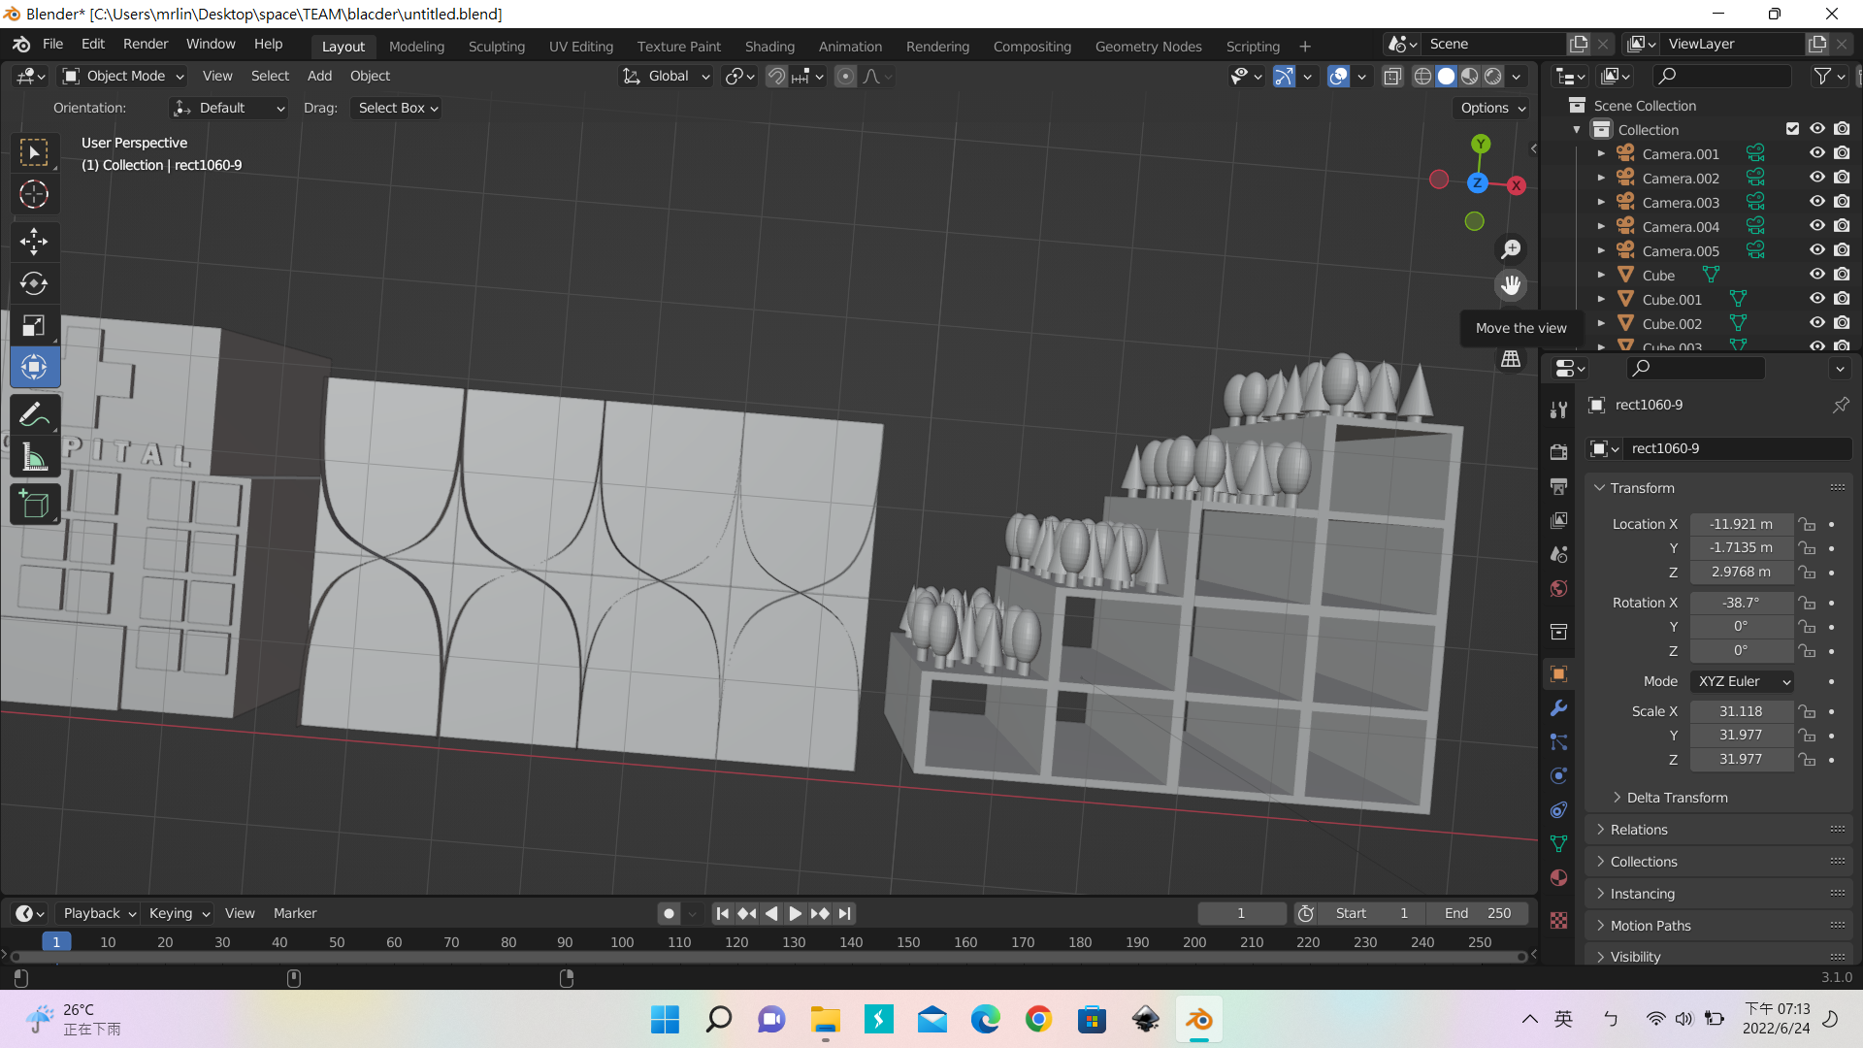Hide Camera.001 in viewport
This screenshot has height=1048, width=1863.
click(1816, 153)
